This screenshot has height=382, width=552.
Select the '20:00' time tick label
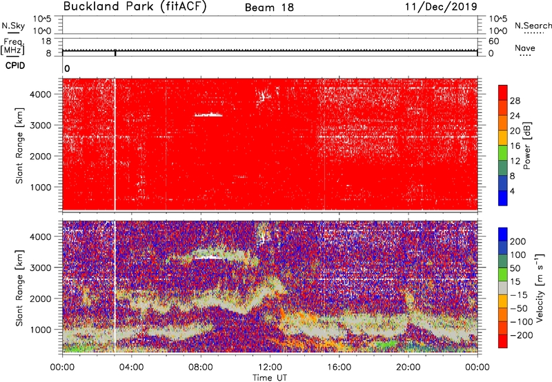(408, 368)
